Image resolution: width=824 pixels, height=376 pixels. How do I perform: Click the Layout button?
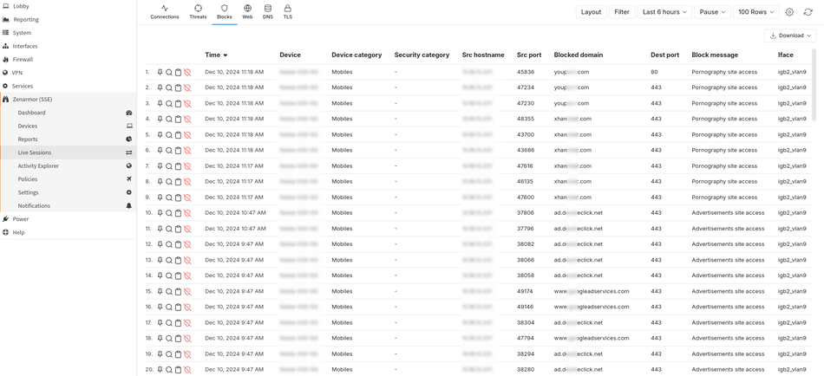tap(591, 12)
